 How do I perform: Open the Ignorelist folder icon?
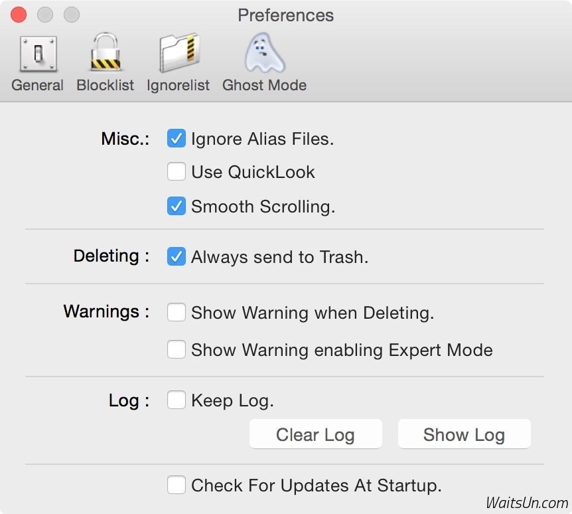(178, 54)
